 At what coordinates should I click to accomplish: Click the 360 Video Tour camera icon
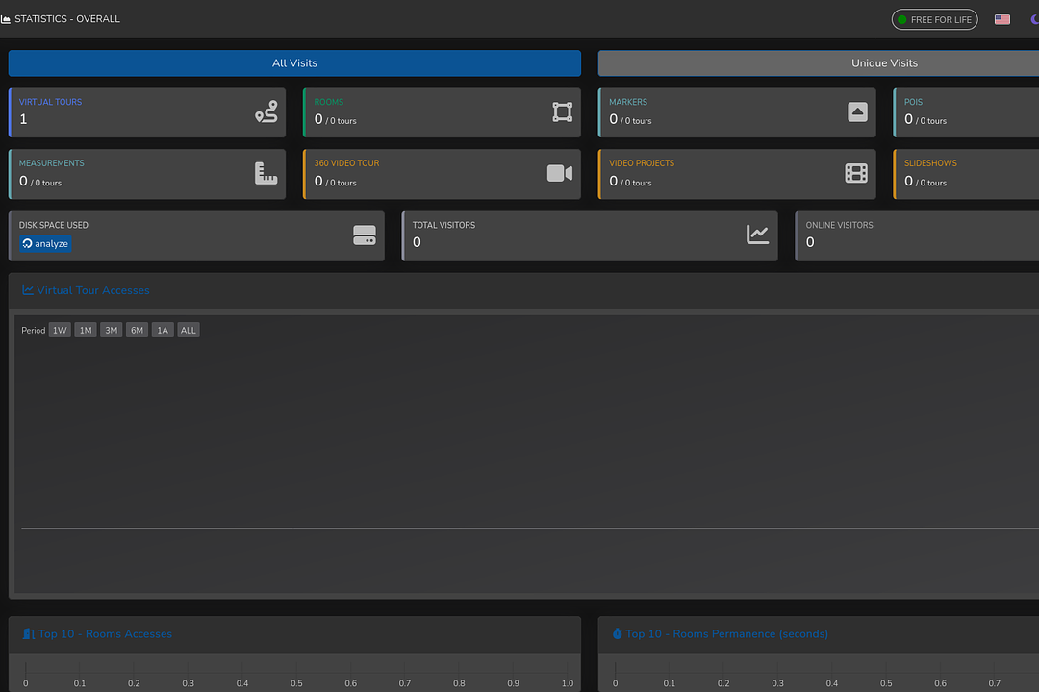tap(560, 173)
